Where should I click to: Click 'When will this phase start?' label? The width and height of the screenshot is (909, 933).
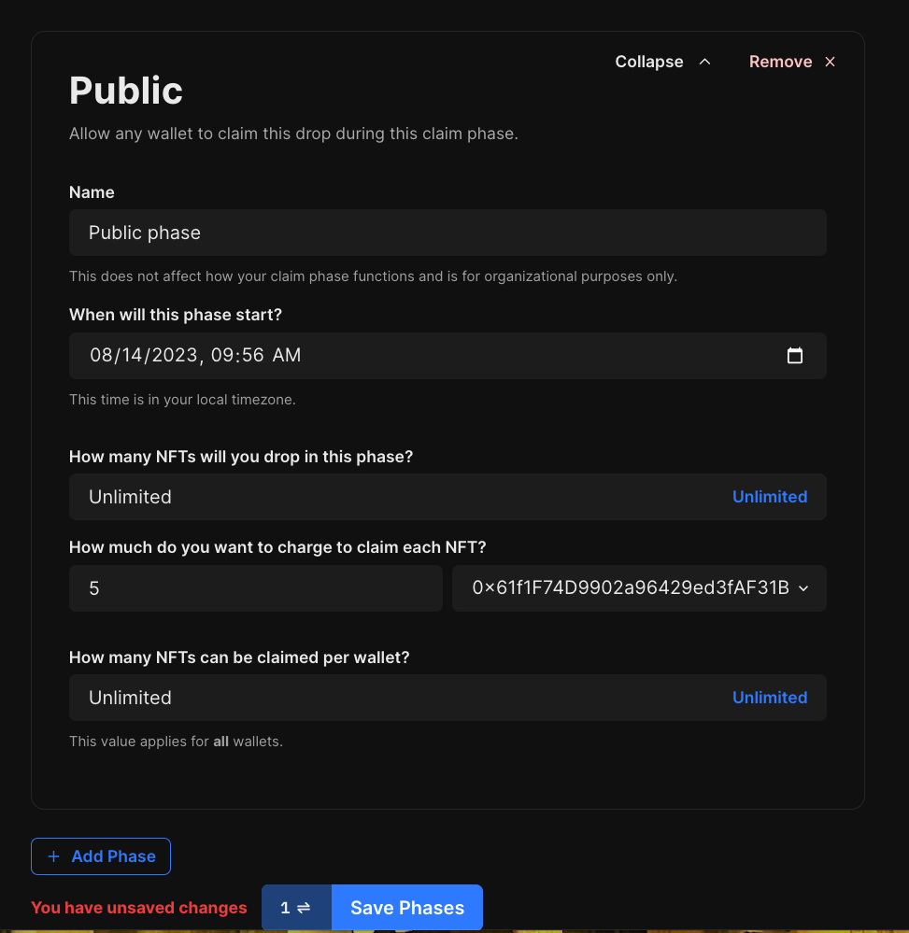176,315
